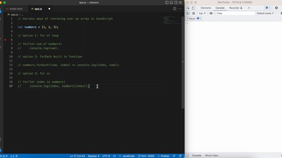Focus the console Filter field
The width and height of the screenshot is (282, 158).
click(235, 13)
